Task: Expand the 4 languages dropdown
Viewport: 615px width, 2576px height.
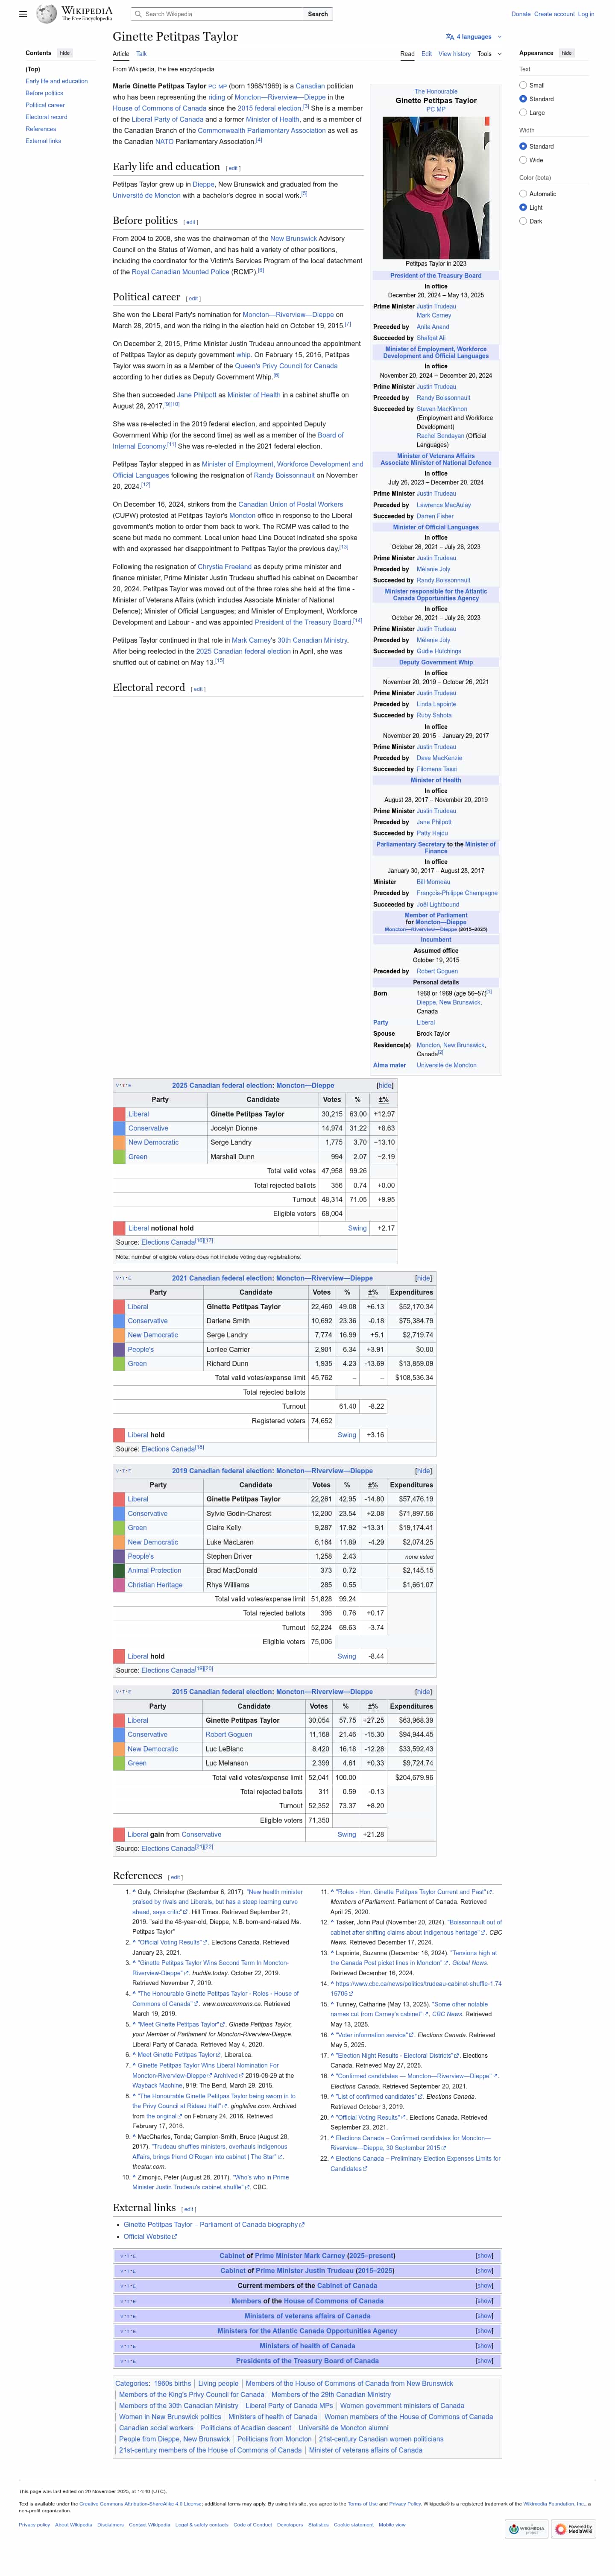Action: click(474, 37)
